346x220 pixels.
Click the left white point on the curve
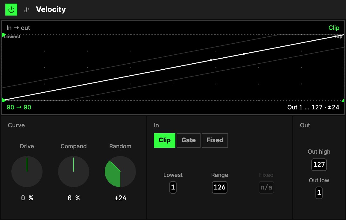(x=211, y=60)
